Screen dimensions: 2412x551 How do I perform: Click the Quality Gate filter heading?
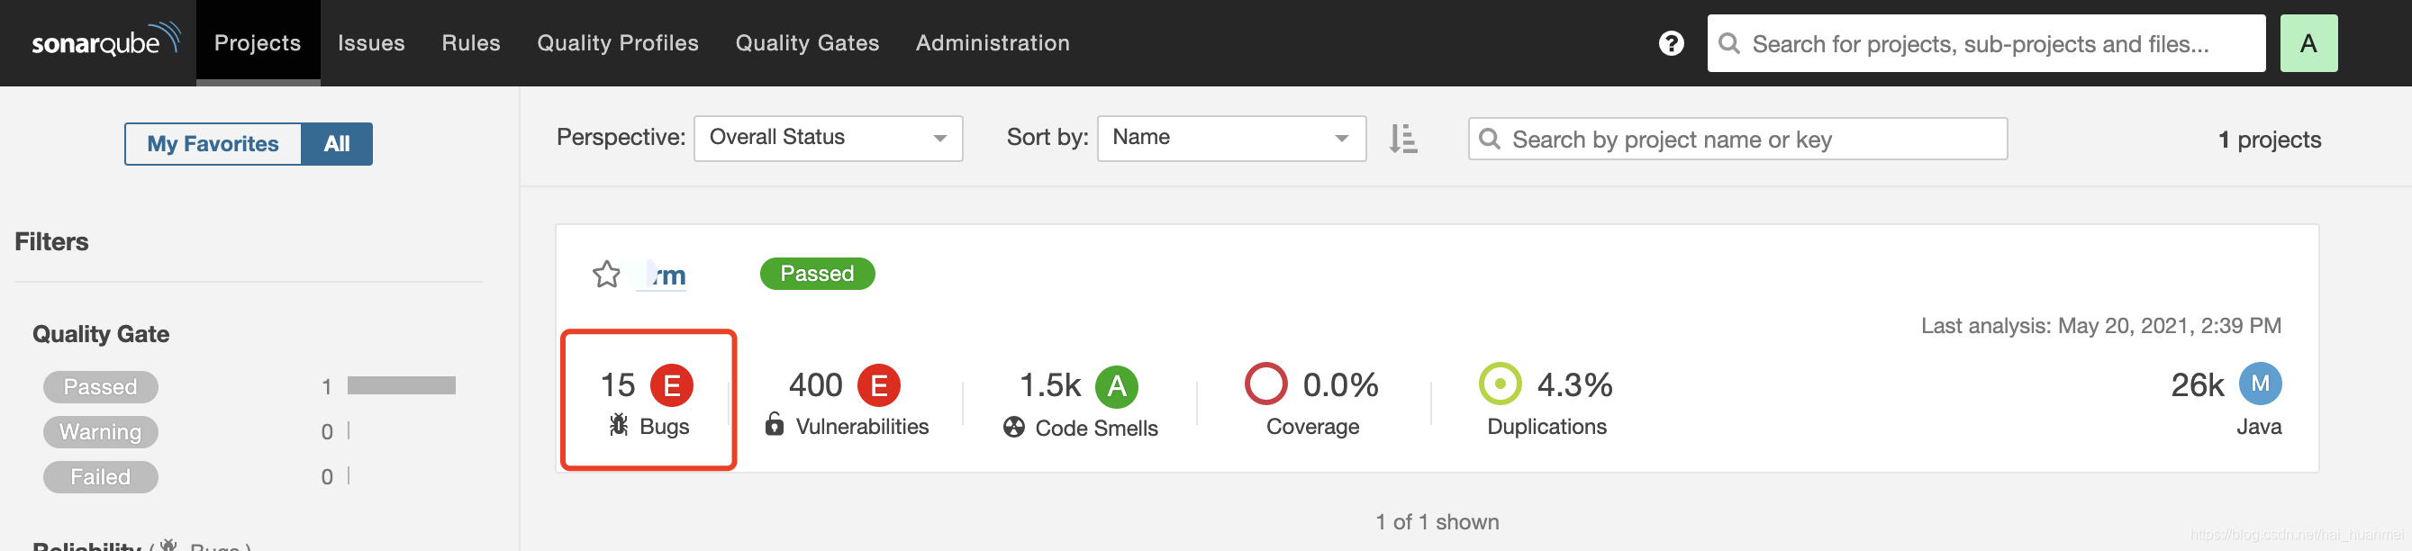coord(101,334)
